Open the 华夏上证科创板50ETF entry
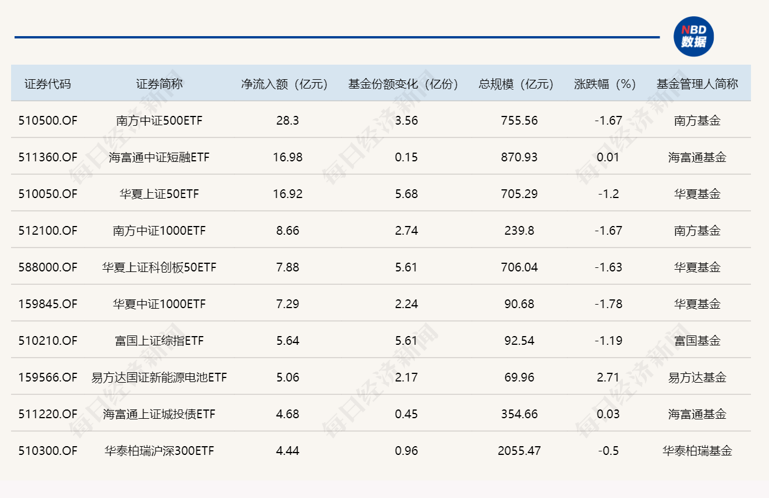769x498 pixels. 159,267
